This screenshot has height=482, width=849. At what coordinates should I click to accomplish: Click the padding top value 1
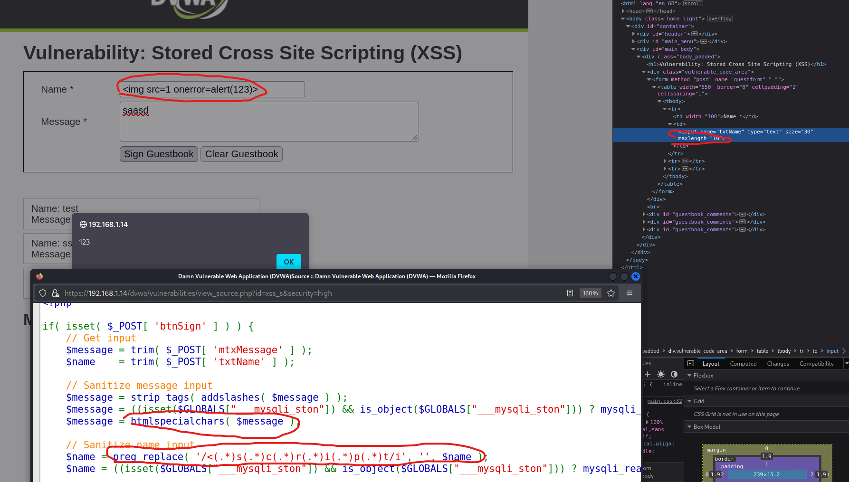click(766, 464)
